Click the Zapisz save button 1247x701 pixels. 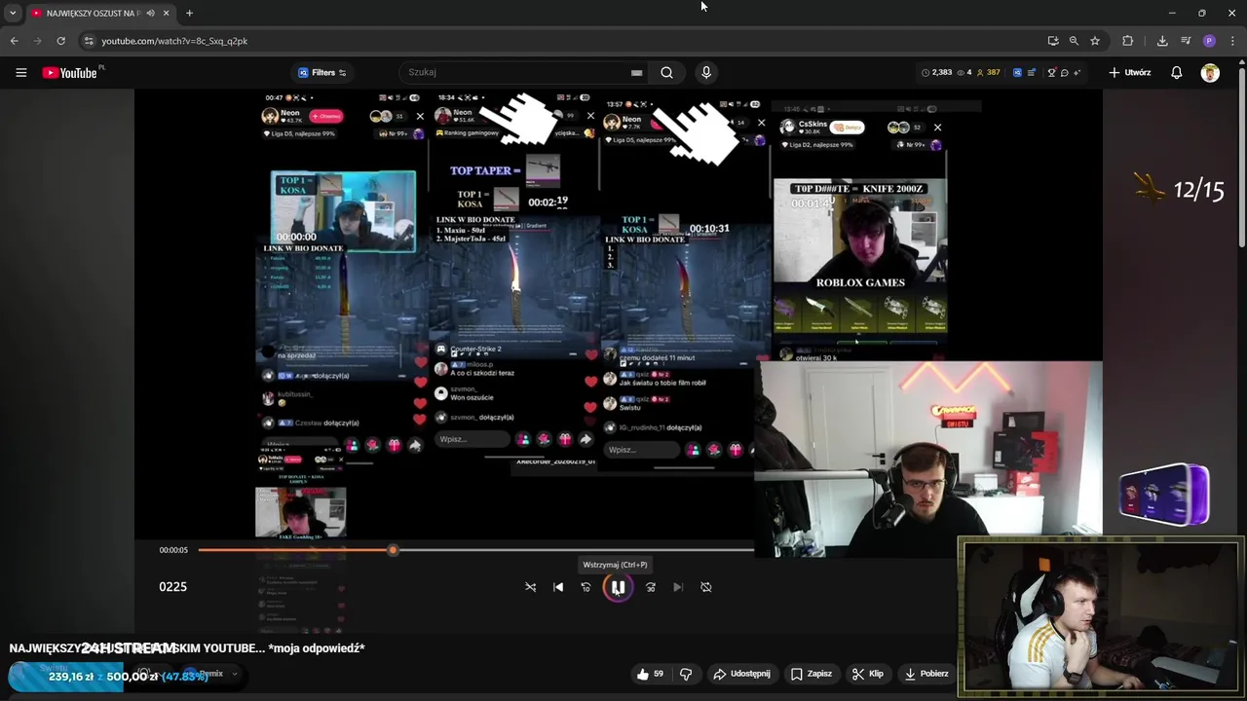pyautogui.click(x=812, y=674)
